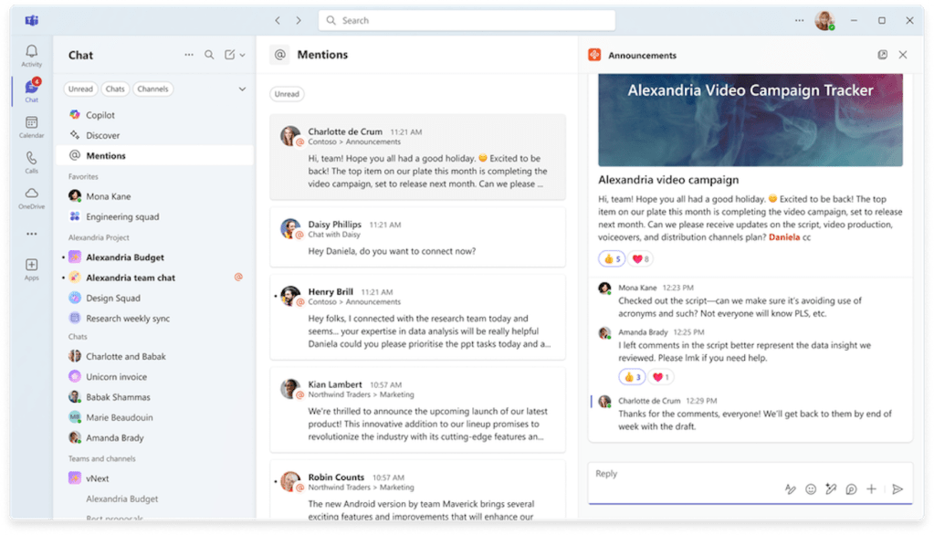Screen dimensions: 934x535
Task: Toggle Unread filter in Mentions pane
Action: click(287, 94)
